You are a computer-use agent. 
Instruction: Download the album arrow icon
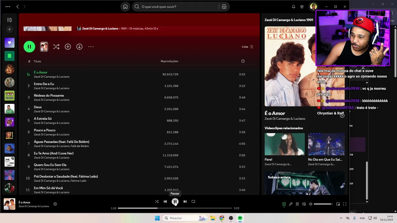(79, 47)
